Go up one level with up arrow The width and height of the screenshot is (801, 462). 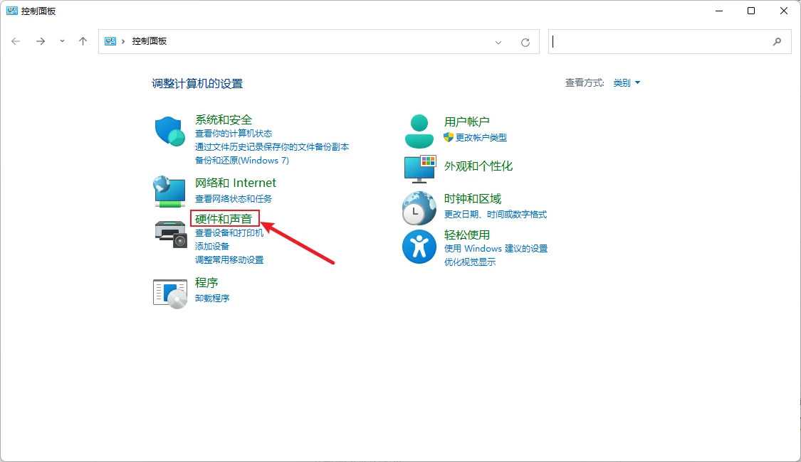(83, 41)
